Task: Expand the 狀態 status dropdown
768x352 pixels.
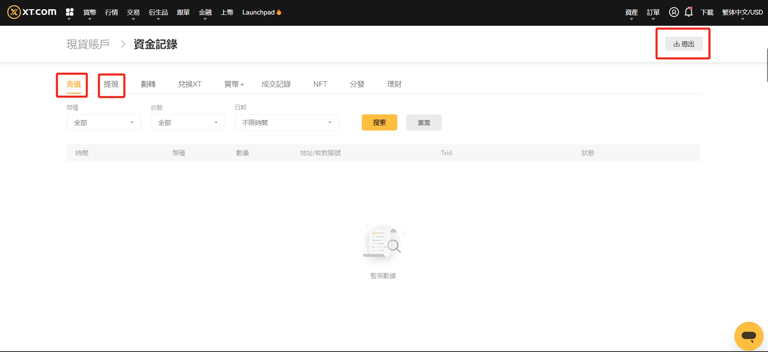Action: click(x=188, y=122)
